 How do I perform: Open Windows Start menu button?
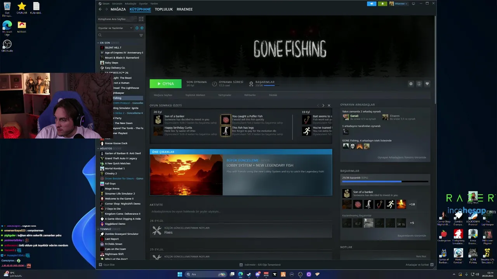[x=180, y=274]
